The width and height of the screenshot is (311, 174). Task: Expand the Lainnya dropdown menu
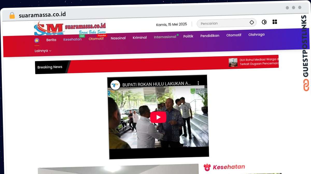43,51
